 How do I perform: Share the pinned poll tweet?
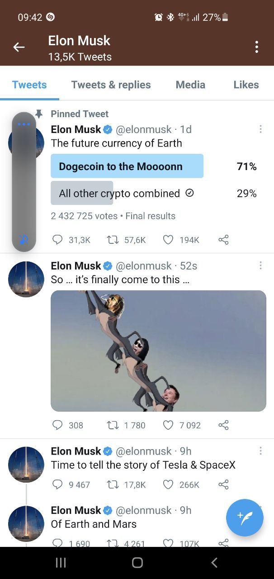[223, 240]
